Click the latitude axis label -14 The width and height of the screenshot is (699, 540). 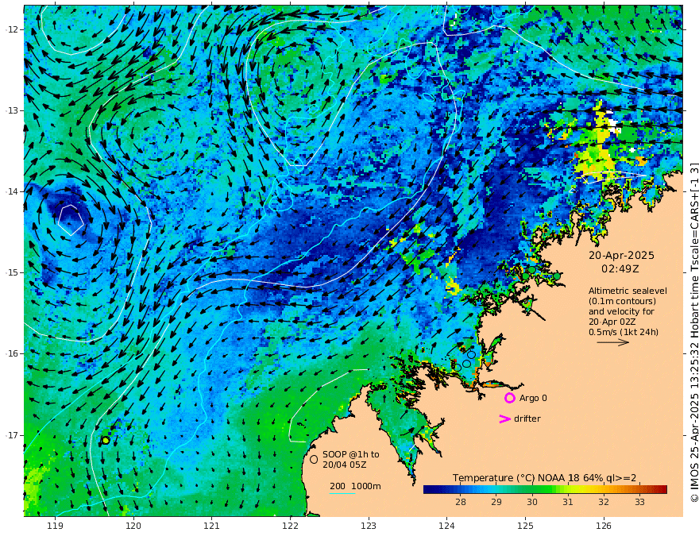[x=12, y=191]
